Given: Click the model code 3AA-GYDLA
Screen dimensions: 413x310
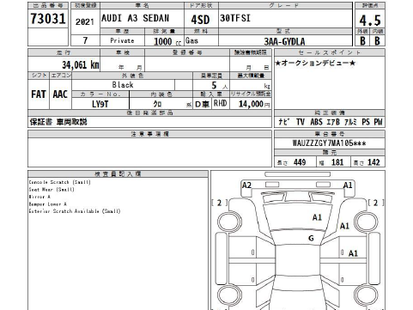Looking at the screenshot, I should (284, 41).
